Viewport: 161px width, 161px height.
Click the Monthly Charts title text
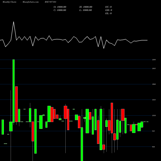[9, 2]
